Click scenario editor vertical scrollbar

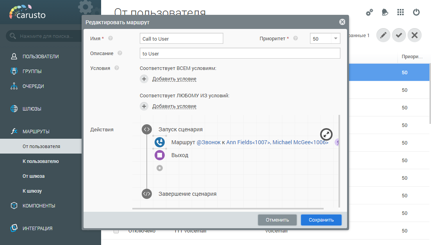pyautogui.click(x=339, y=161)
